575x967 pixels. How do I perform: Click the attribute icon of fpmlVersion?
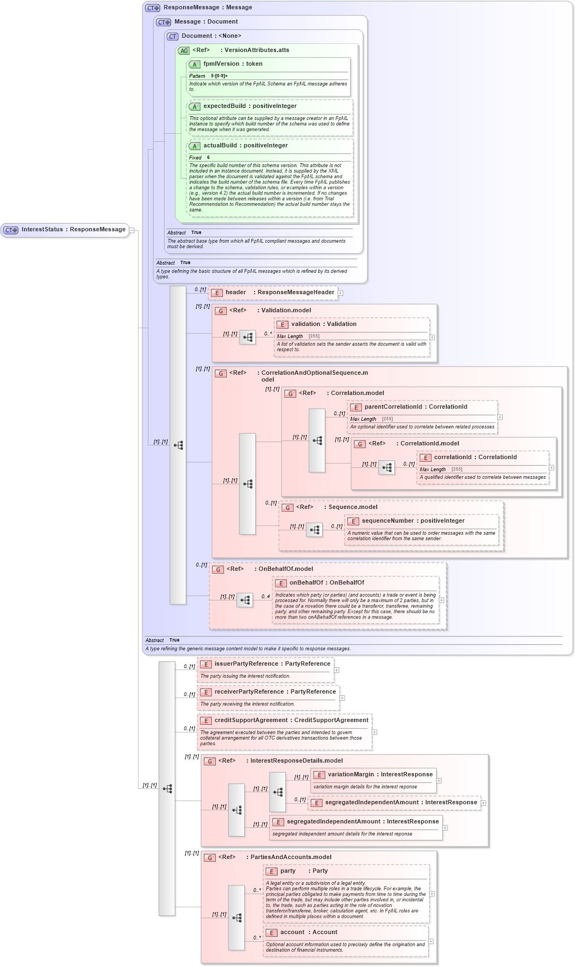pyautogui.click(x=194, y=65)
